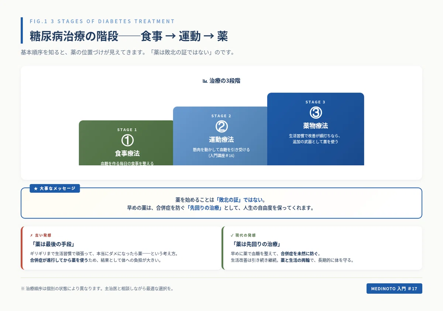Click the (入門講座＃16) reference text
The image size is (443, 311).
point(221,156)
